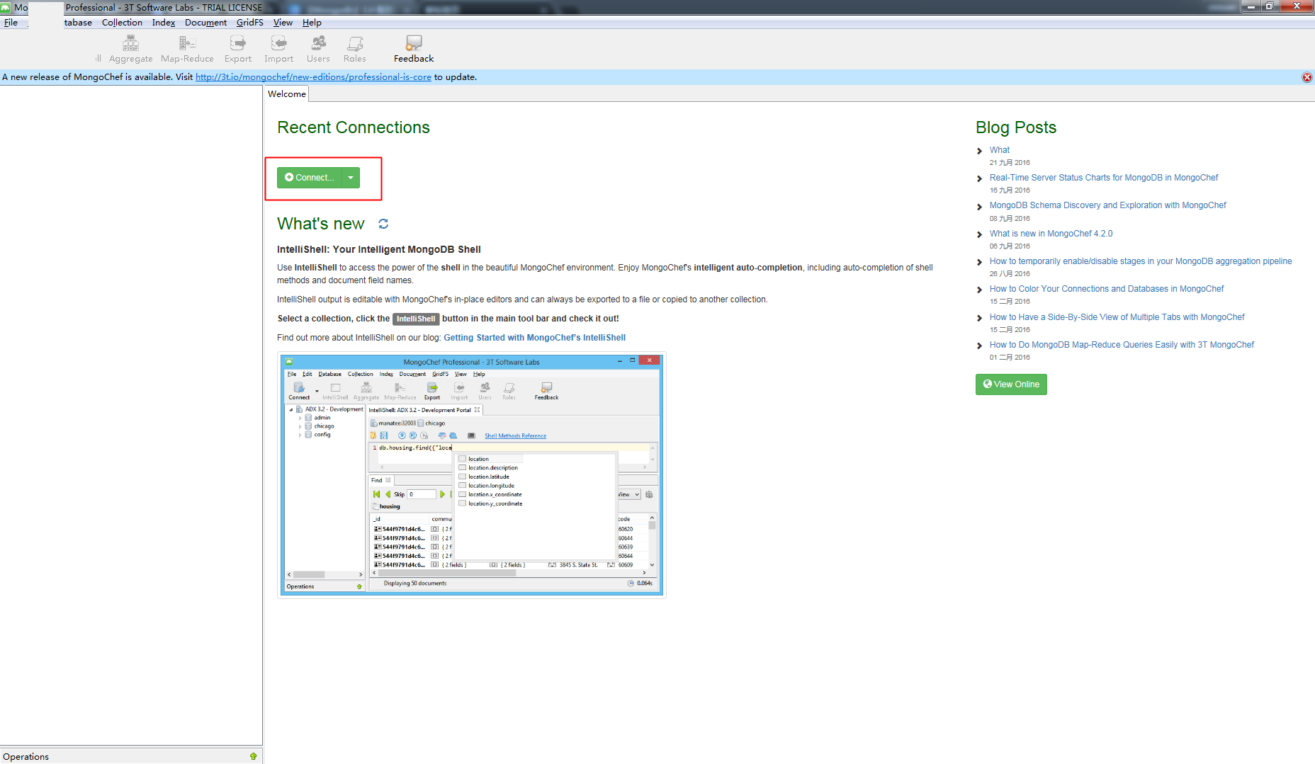Expand the 'What is new in MongoChef 4.2.0' chevron
Image resolution: width=1315 pixels, height=764 pixels.
pos(979,234)
